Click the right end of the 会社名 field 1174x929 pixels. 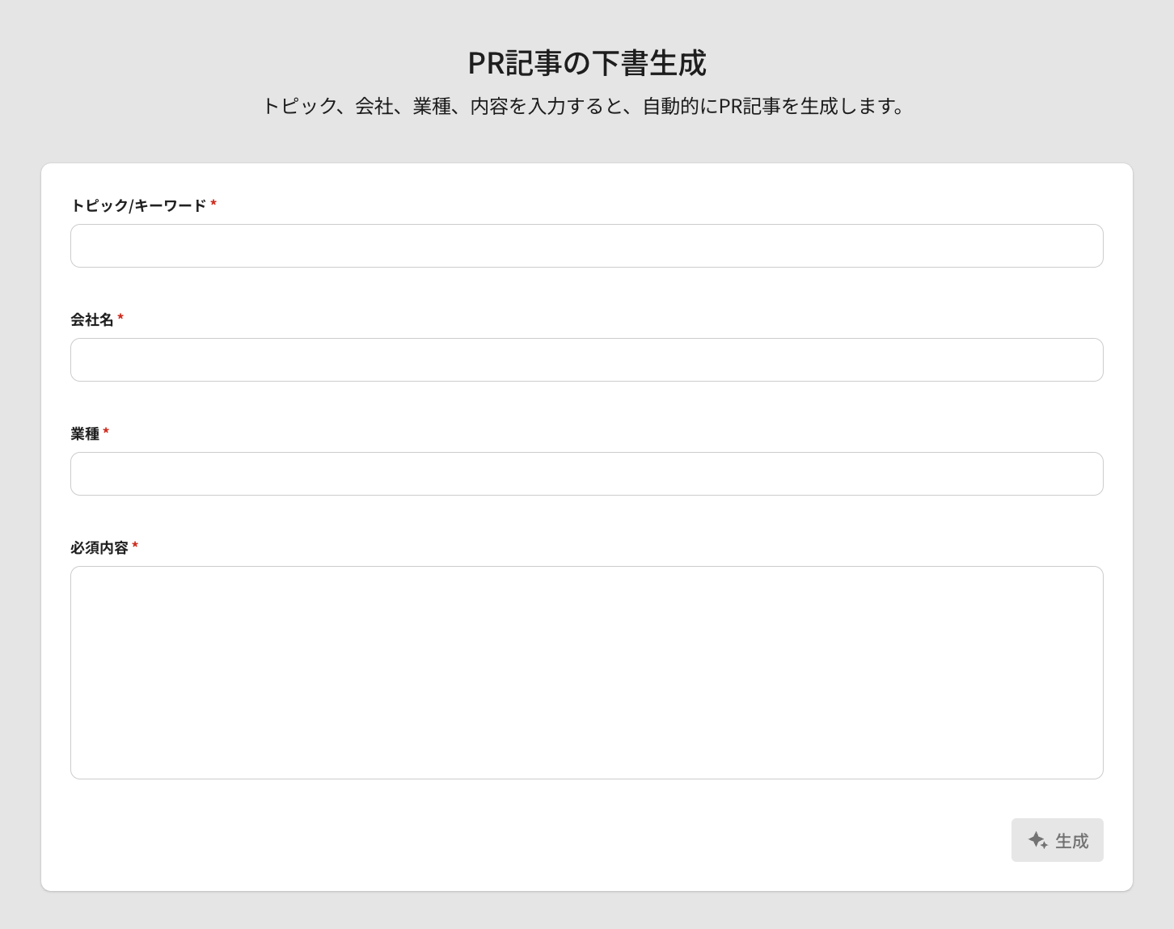[1075, 360]
